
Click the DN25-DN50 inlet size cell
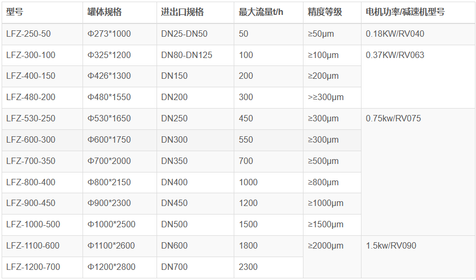(x=184, y=34)
